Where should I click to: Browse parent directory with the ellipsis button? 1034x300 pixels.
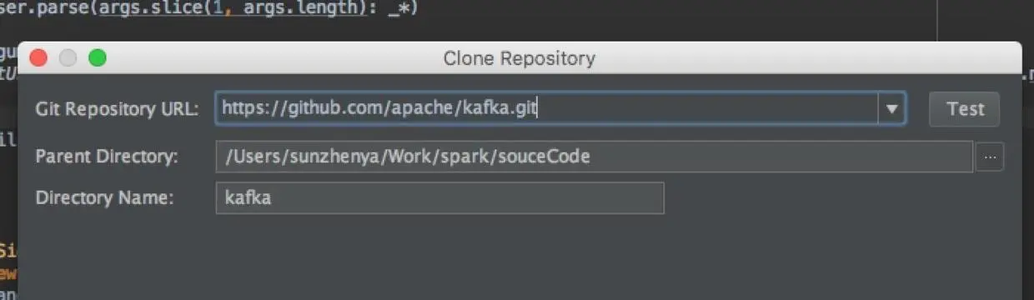(x=990, y=157)
